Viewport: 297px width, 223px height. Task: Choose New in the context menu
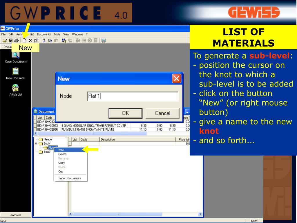tap(70, 150)
